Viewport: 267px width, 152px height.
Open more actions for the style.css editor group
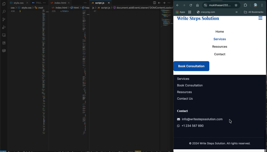[44, 3]
